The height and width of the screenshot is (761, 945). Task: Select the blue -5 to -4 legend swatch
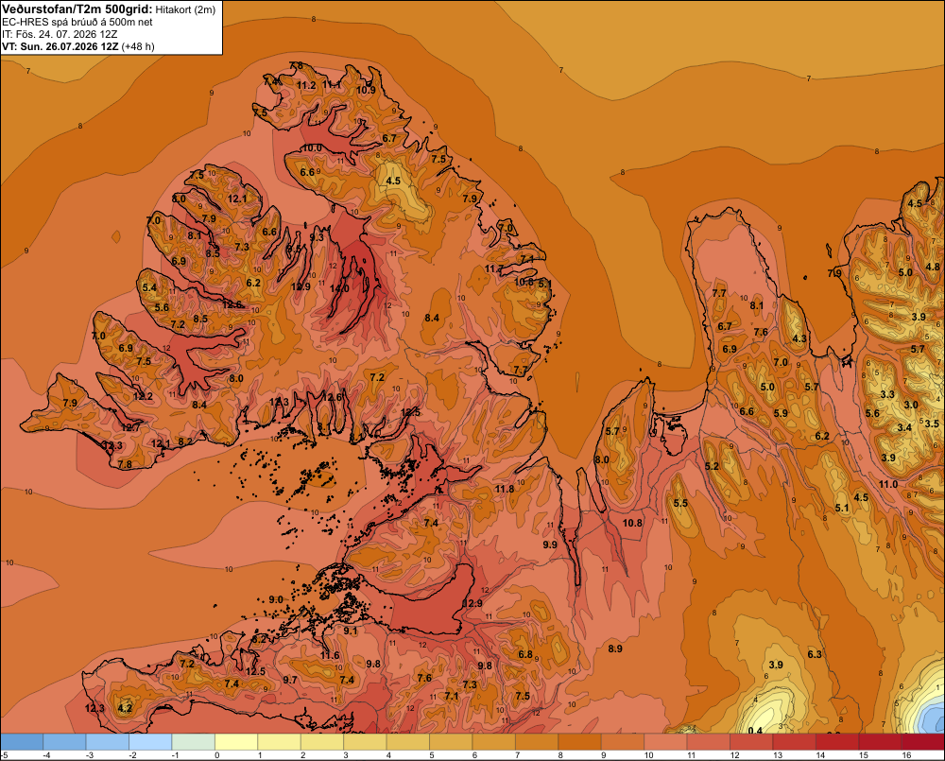coord(22,742)
